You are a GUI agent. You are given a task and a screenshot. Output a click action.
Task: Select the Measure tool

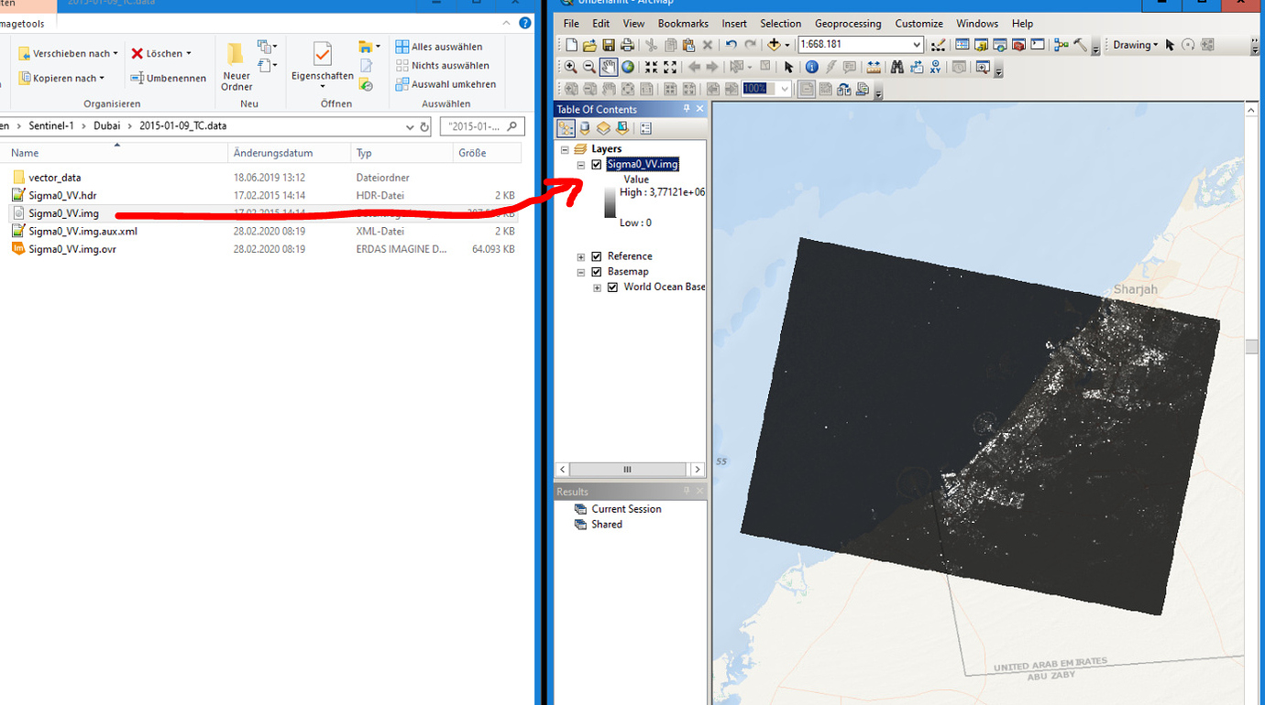(871, 68)
